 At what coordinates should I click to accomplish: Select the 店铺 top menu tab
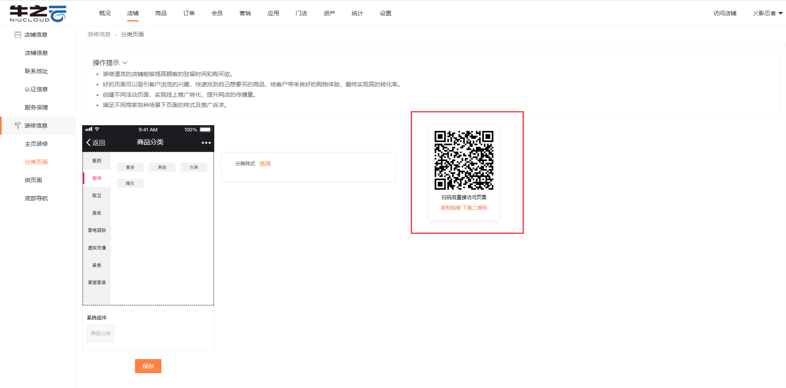(x=133, y=13)
